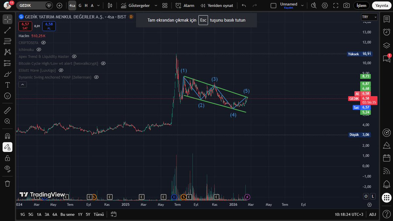Image resolution: width=393 pixels, height=221 pixels.
Task: Click the 6,57 SAT sell button
Action: click(26, 26)
